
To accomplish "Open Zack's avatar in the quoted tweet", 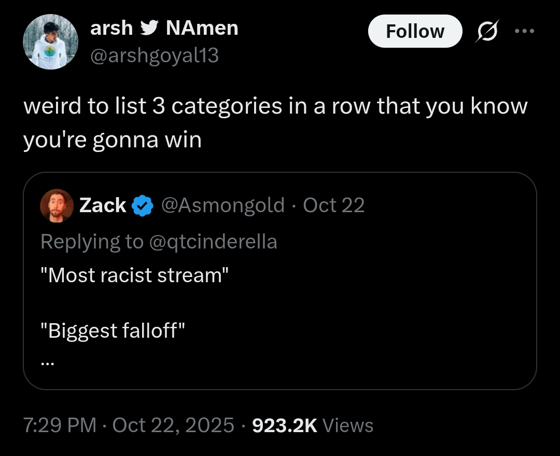I will coord(57,205).
